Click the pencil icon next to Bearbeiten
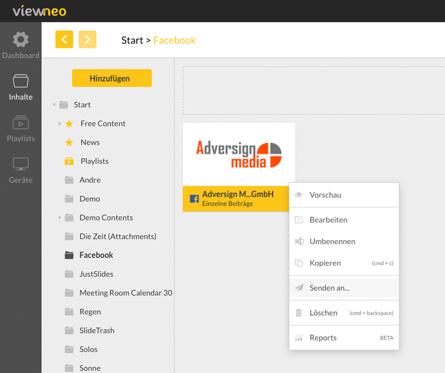Screen dimensions: 445x373 [x=299, y=220]
